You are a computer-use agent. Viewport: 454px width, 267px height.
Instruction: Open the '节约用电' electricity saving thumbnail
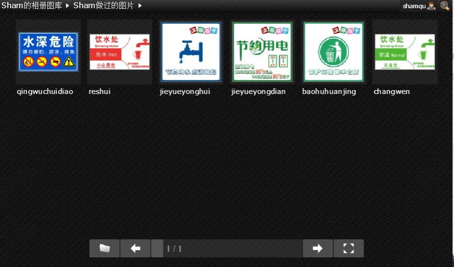tap(262, 52)
